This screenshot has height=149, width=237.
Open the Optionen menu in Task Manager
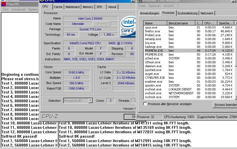pyautogui.click(x=154, y=6)
